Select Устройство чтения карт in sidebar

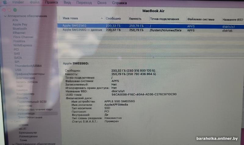35,110
